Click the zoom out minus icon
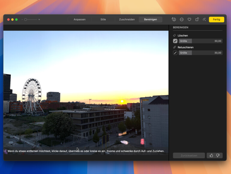Image resolution: width=231 pixels, height=174 pixels. [x=22, y=20]
